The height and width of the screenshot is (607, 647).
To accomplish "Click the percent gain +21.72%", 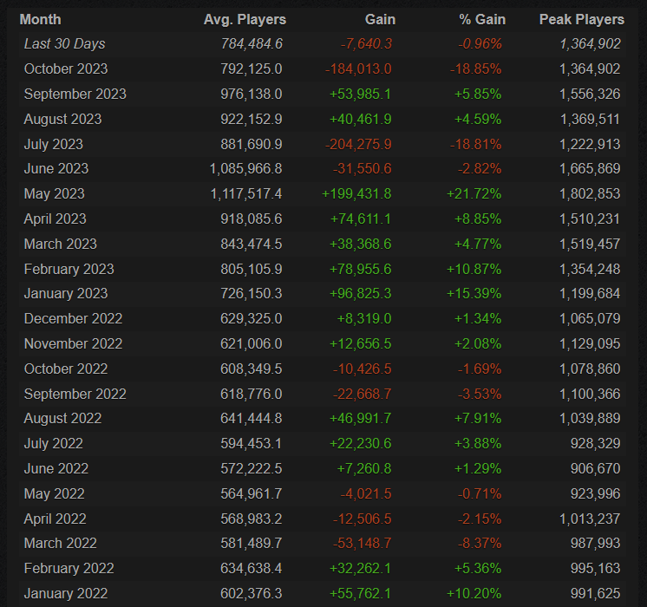I will coord(474,194).
